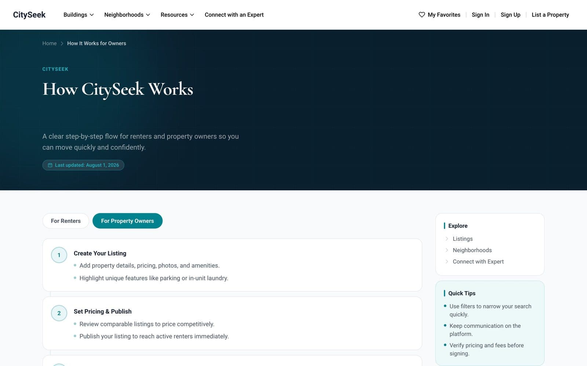
Task: Click the chevron icon next to Neighborhoods in Explore
Action: [x=446, y=250]
